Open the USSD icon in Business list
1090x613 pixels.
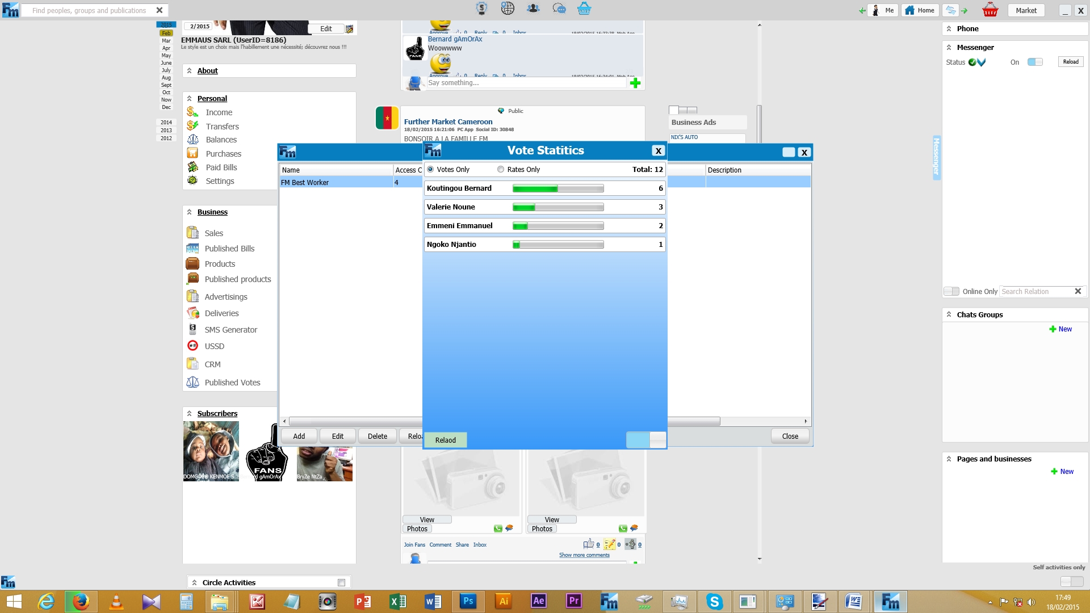pyautogui.click(x=192, y=346)
